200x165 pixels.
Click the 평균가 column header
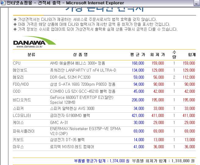(x=138, y=54)
